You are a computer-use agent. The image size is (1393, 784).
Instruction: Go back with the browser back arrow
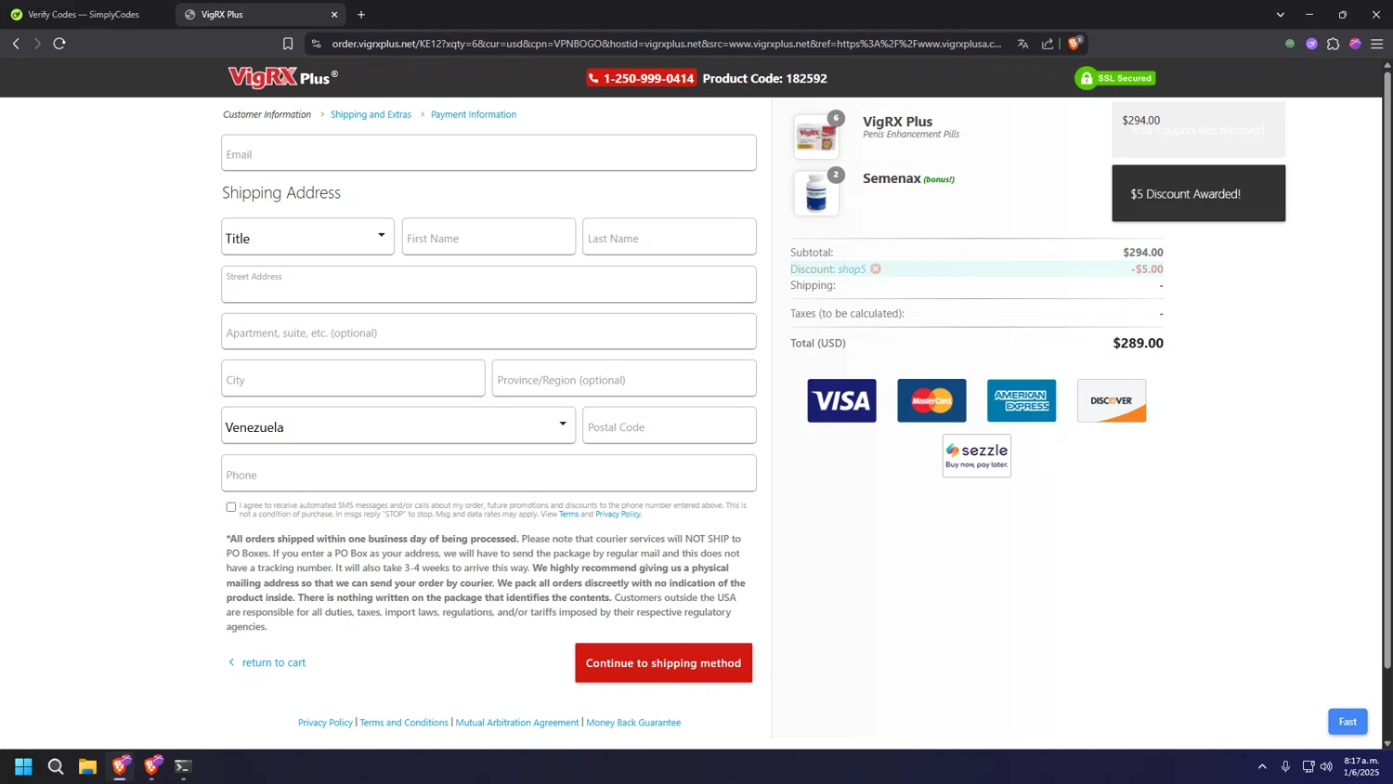point(16,44)
